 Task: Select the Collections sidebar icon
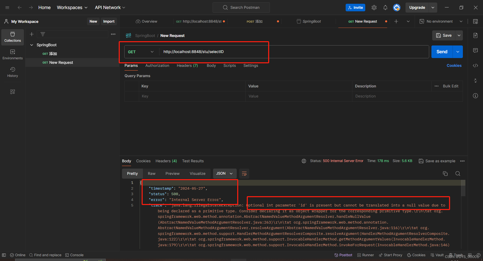coord(13,37)
